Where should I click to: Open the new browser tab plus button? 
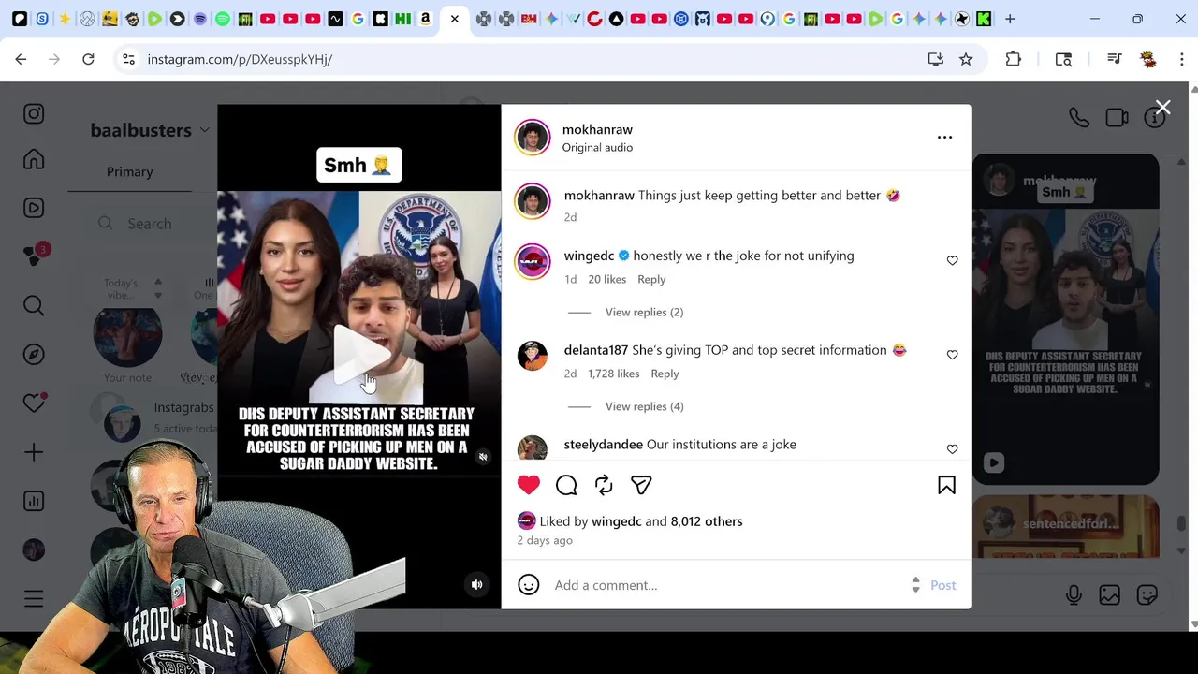1010,19
